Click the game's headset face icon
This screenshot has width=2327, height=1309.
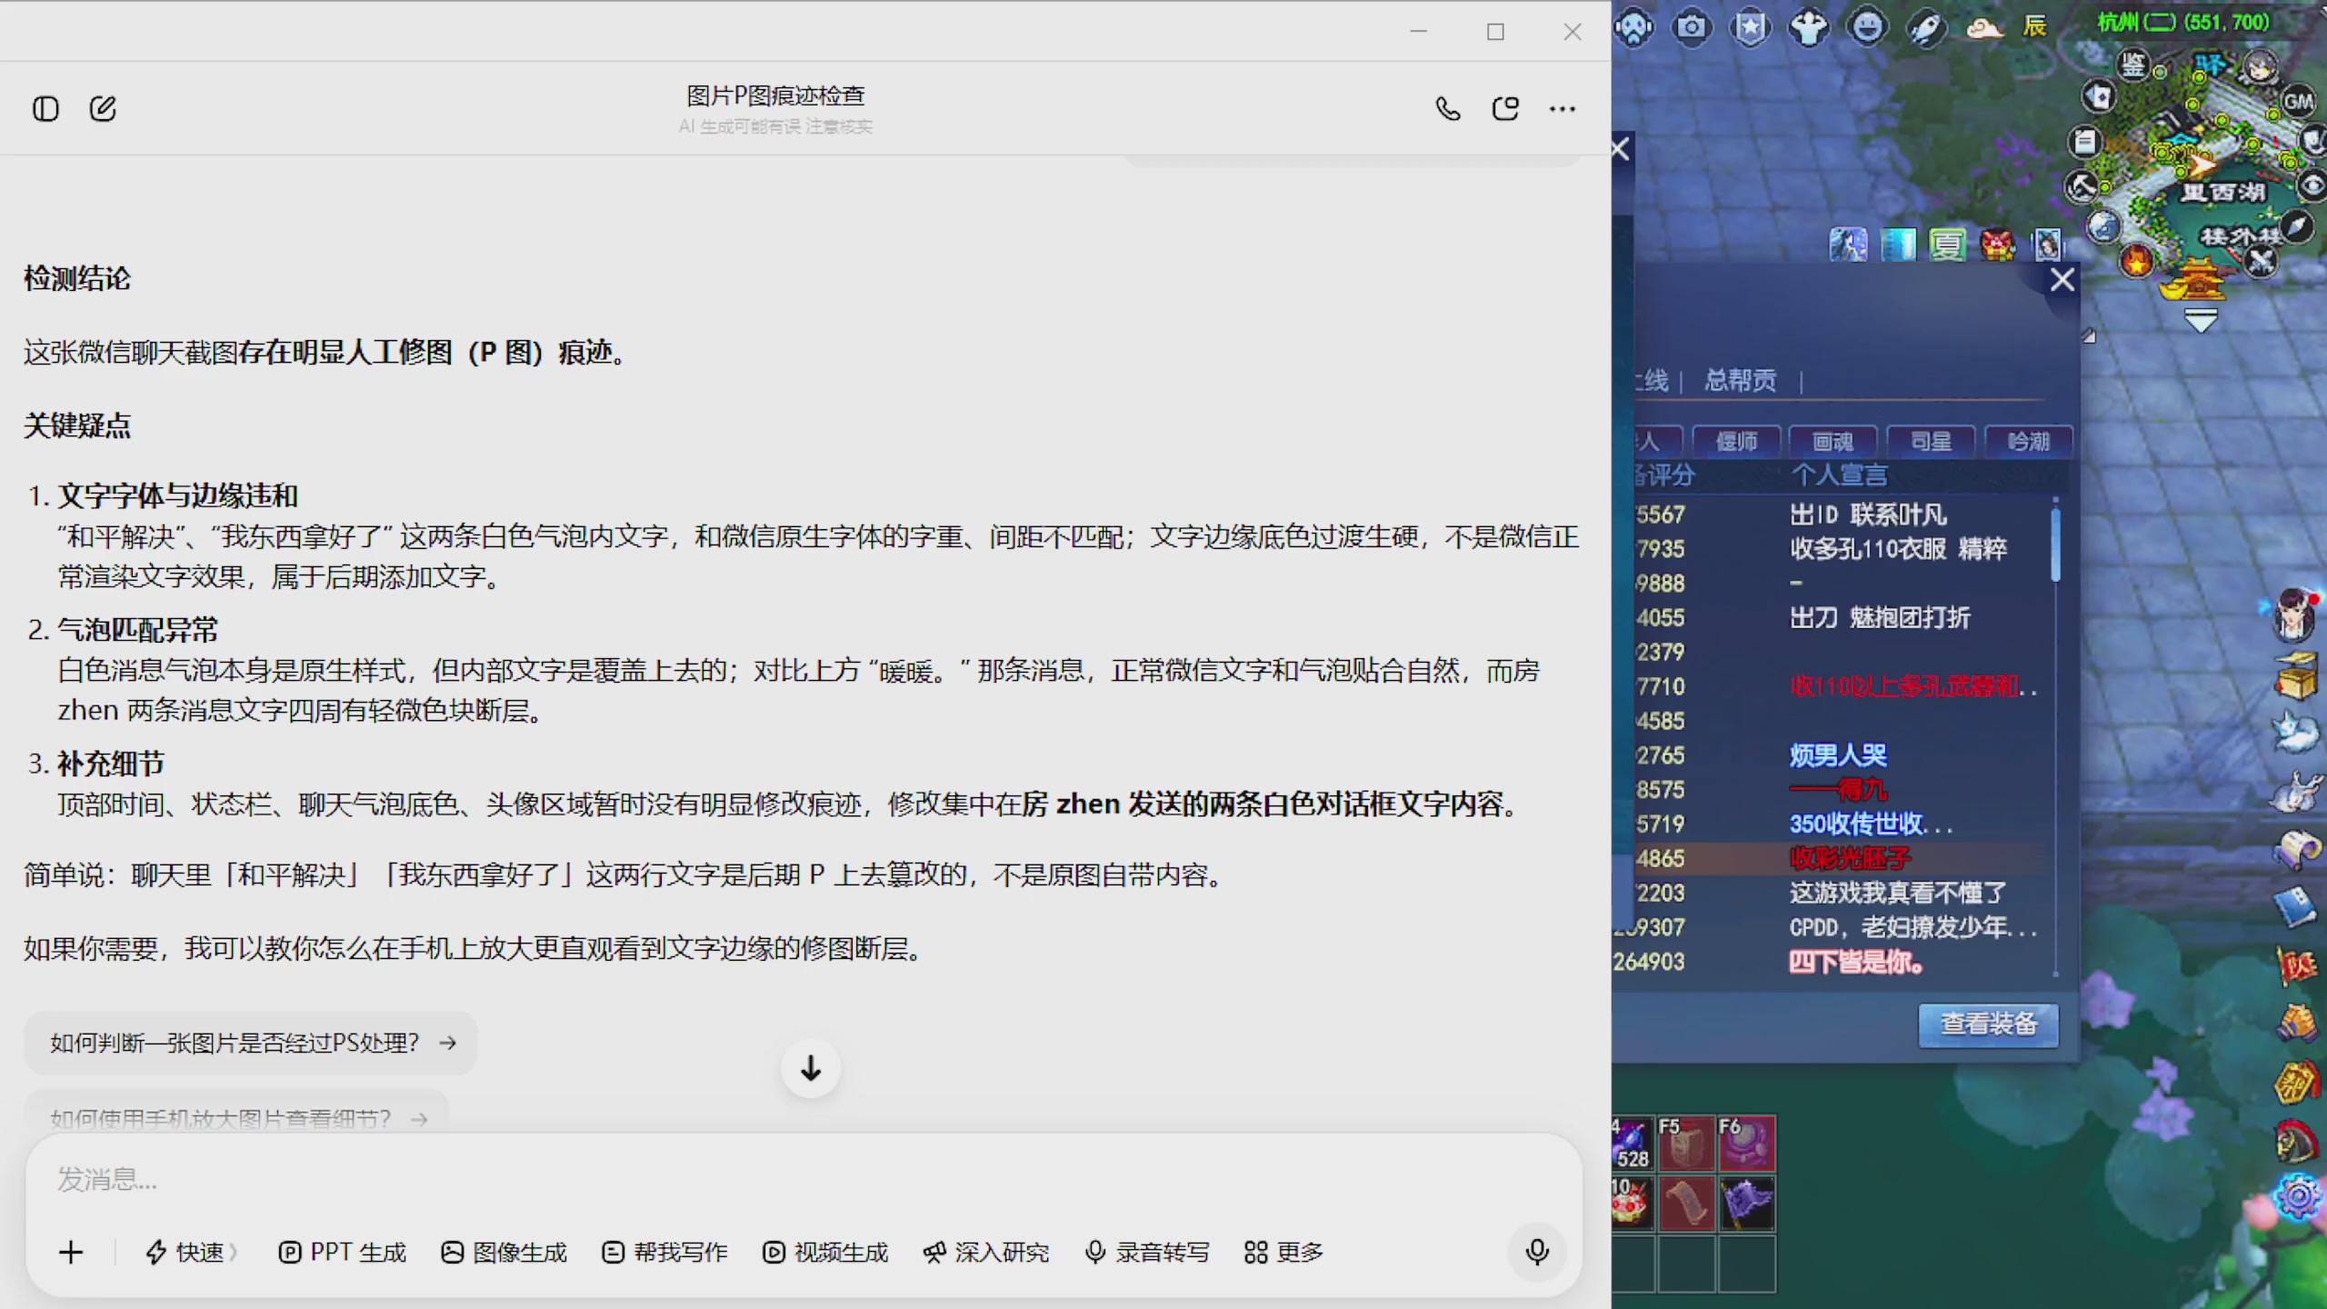[x=1634, y=27]
